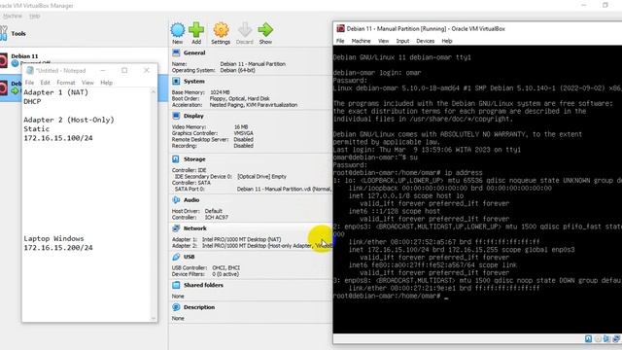Click the third status bar icon in the VM window
The image size is (622, 350).
coord(606,338)
